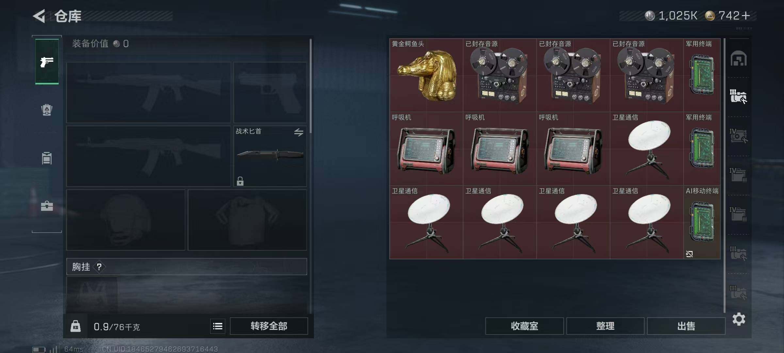Viewport: 784px width, 353px height.
Task: Open the canister consumables tab icon
Action: pos(47,158)
